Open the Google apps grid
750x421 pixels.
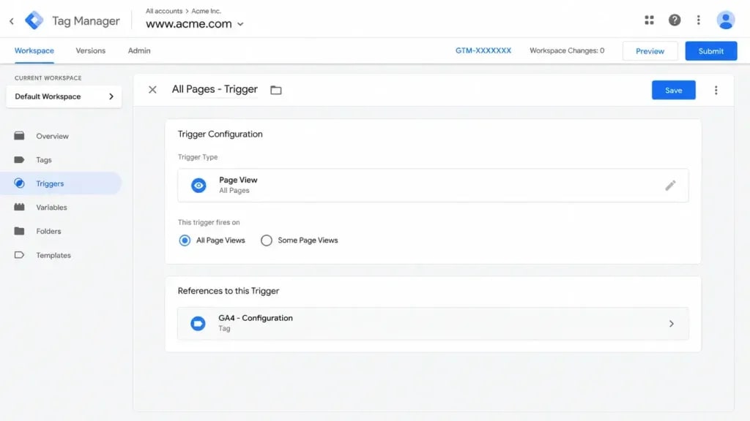[x=649, y=20]
